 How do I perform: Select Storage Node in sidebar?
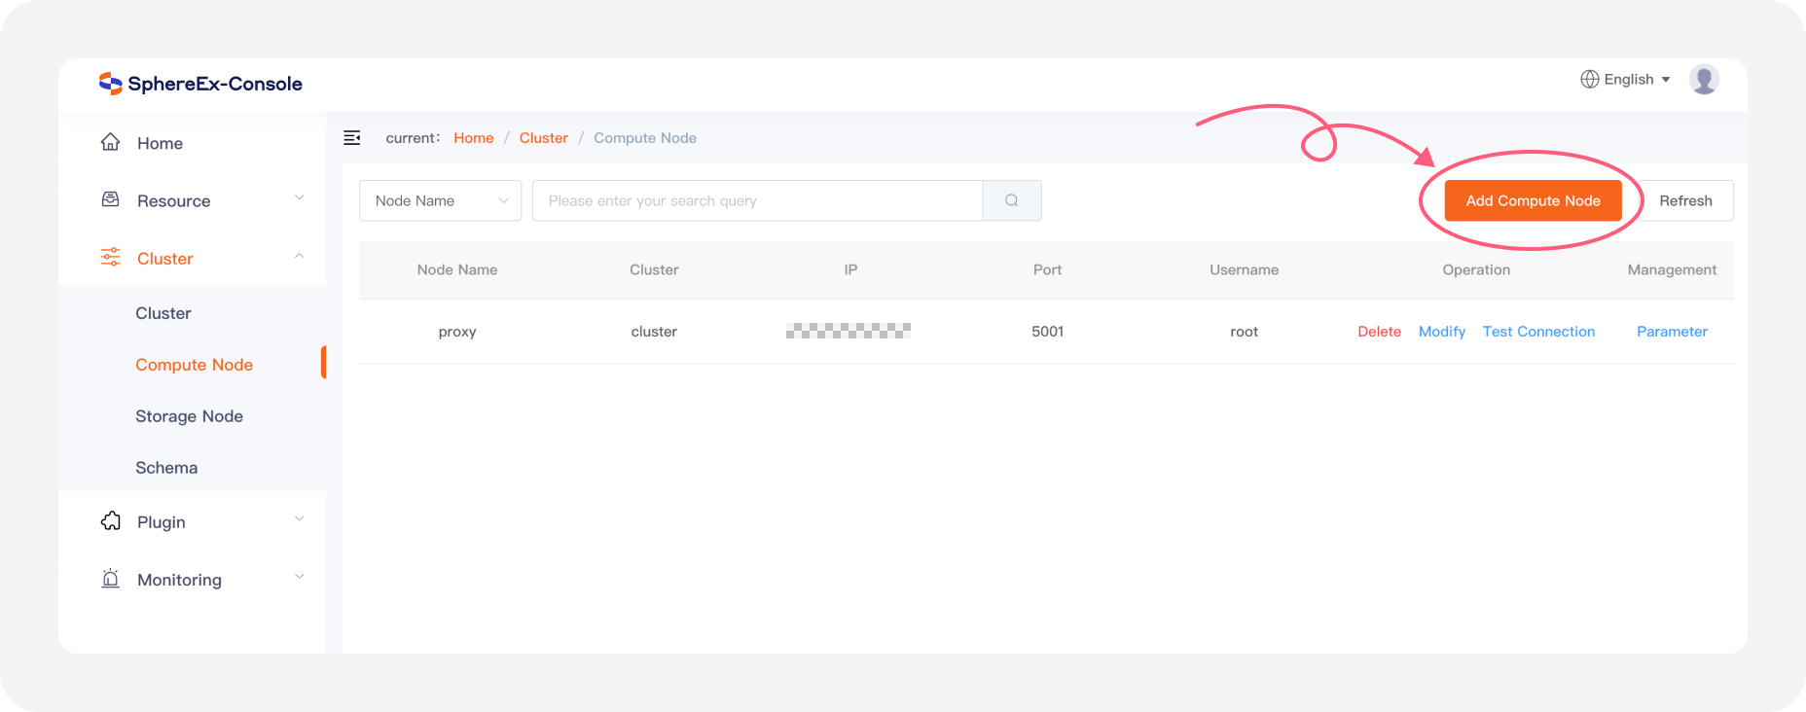pos(190,416)
